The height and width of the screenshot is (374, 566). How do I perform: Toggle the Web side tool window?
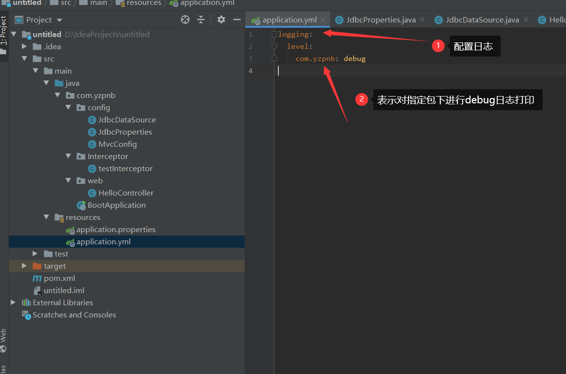coord(3,340)
